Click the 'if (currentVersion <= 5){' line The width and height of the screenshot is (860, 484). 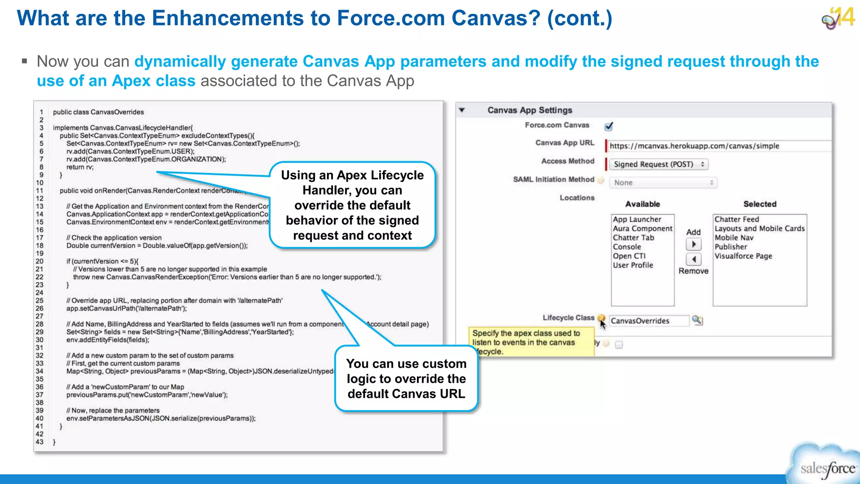102,261
